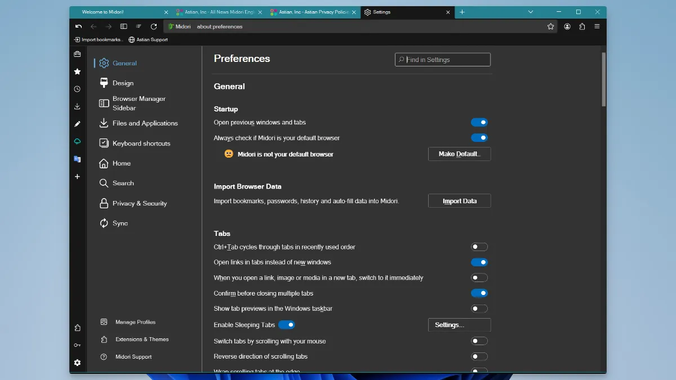Image resolution: width=676 pixels, height=380 pixels.
Task: Click the toolbar extensions puzzle icon
Action: pos(582,26)
